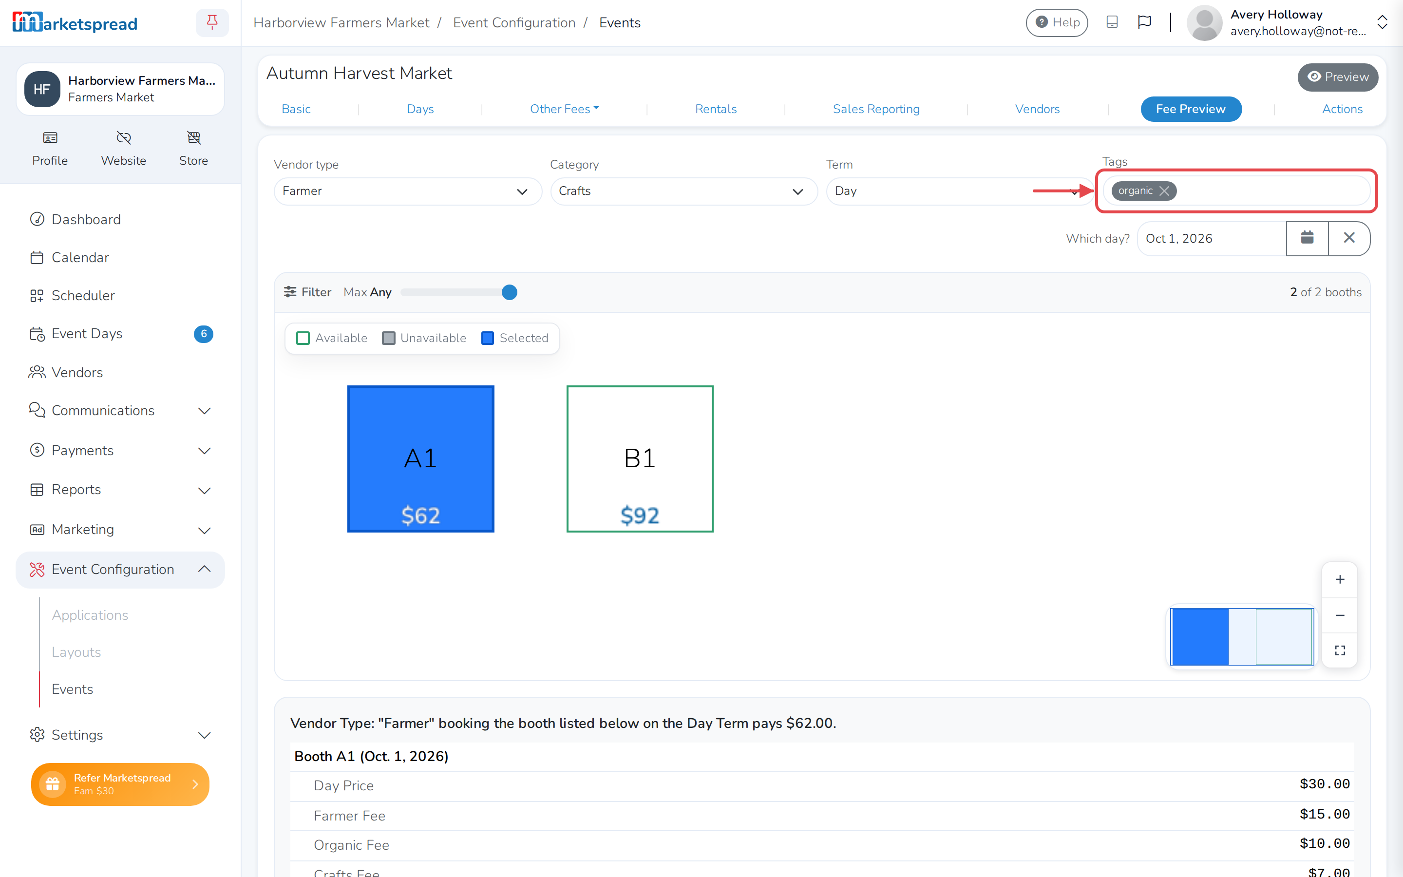Open the calendar date picker icon
This screenshot has width=1403, height=877.
(x=1307, y=238)
